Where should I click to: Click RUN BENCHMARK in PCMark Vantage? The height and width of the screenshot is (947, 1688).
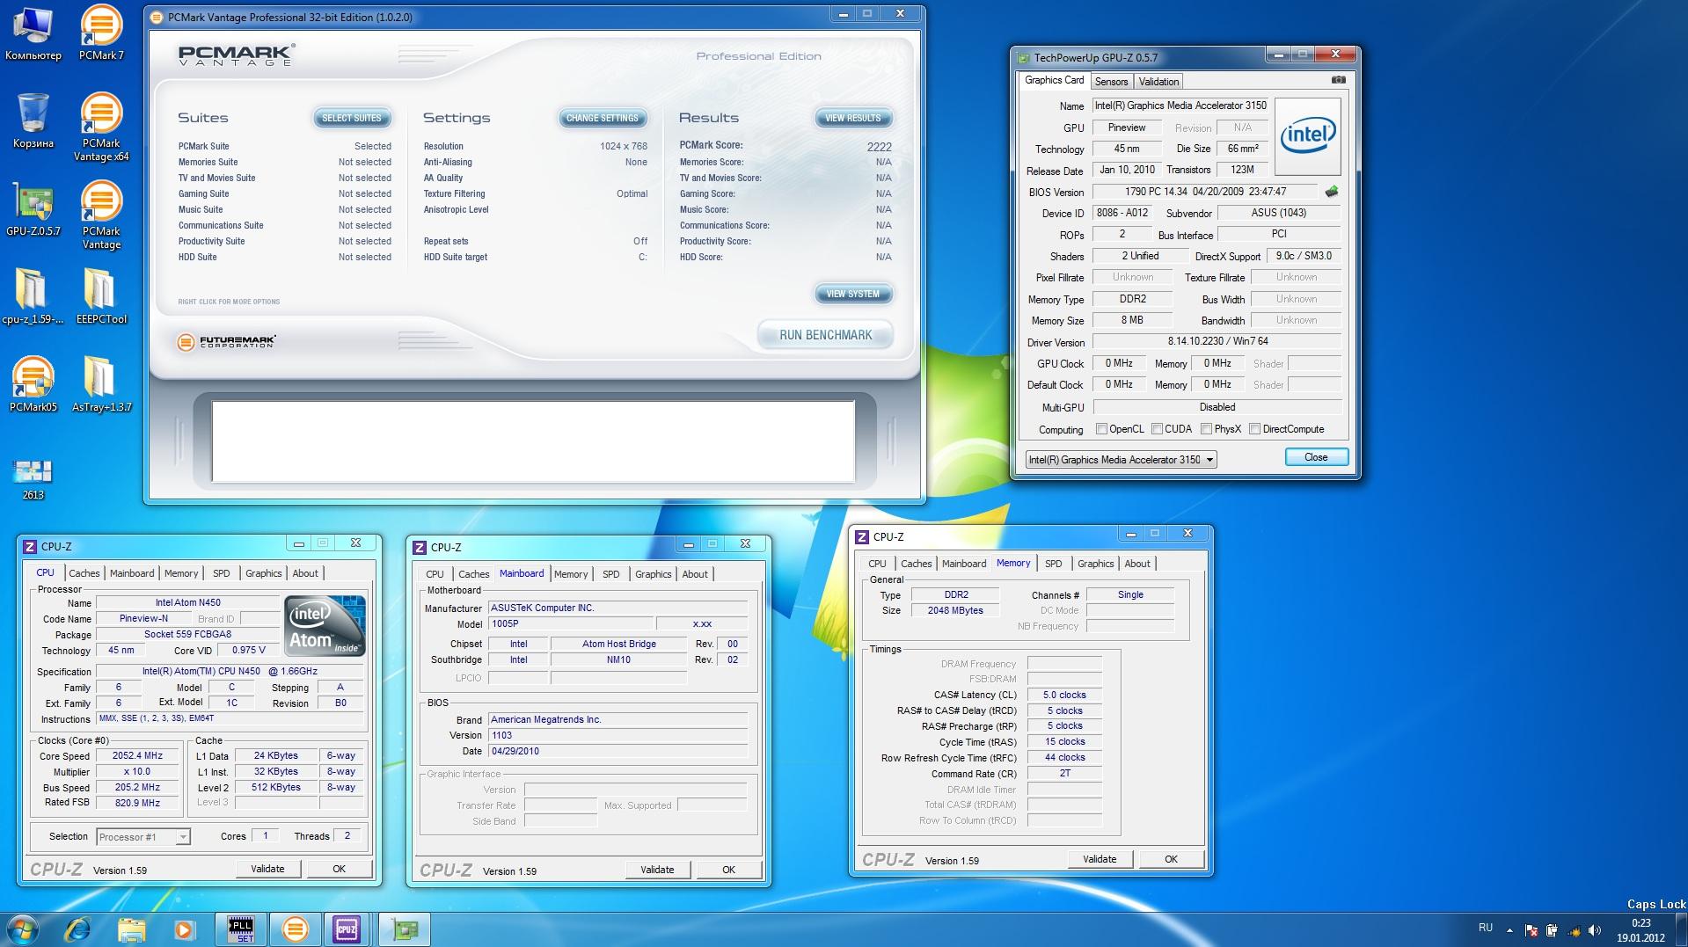[x=825, y=335]
